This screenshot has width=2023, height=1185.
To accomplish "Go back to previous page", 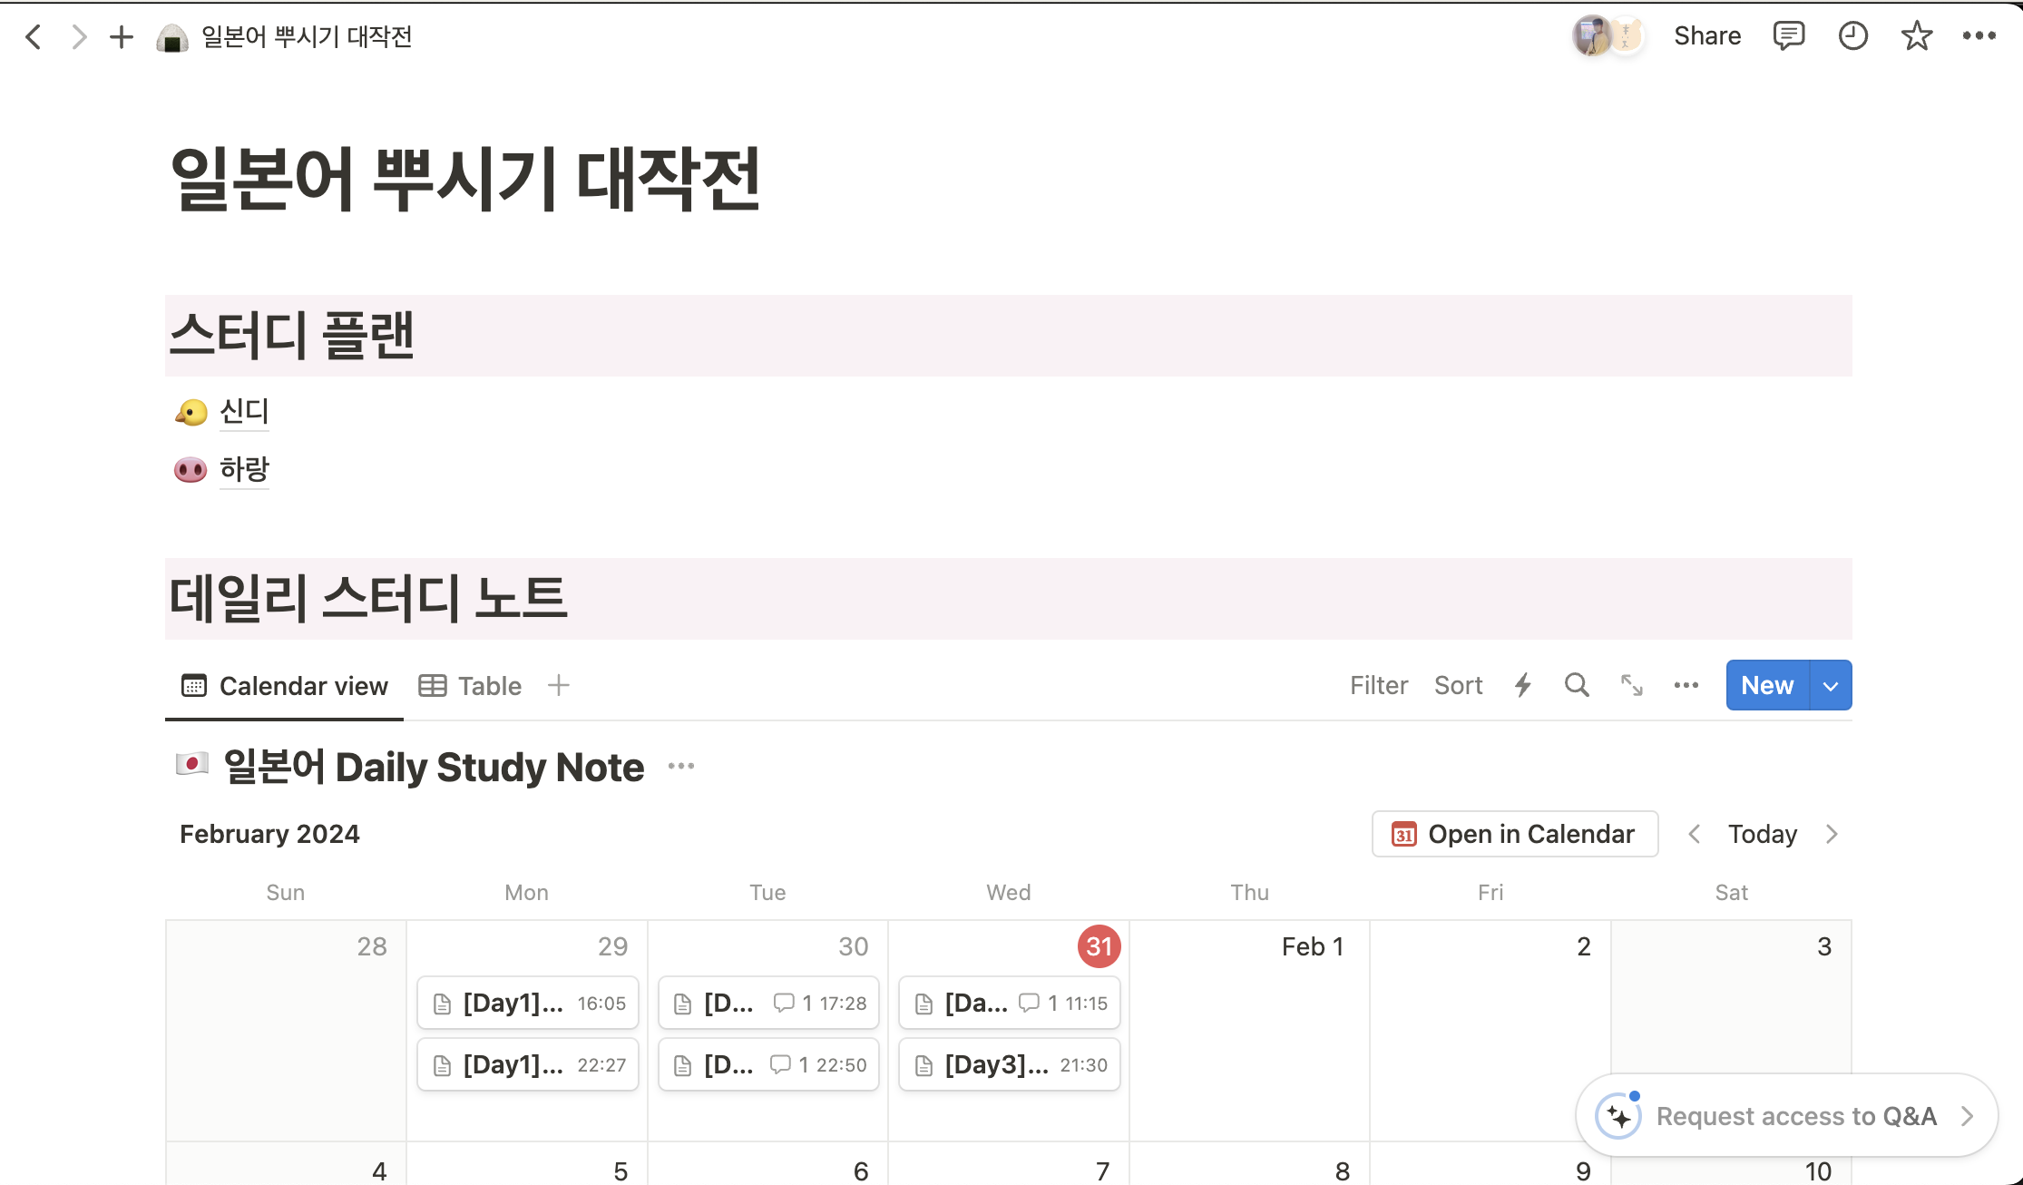I will (34, 36).
